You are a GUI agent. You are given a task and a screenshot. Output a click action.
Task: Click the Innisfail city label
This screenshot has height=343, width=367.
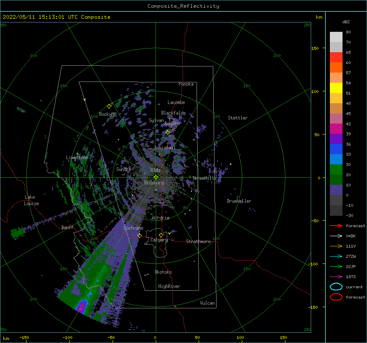pyautogui.click(x=165, y=148)
